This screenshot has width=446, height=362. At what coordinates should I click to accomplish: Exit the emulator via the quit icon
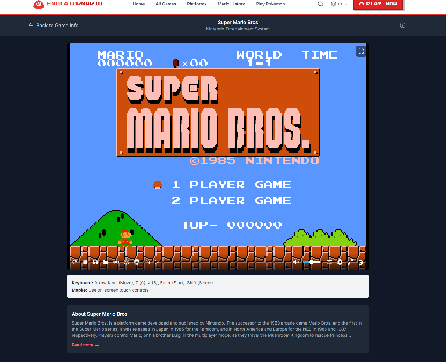click(x=361, y=262)
